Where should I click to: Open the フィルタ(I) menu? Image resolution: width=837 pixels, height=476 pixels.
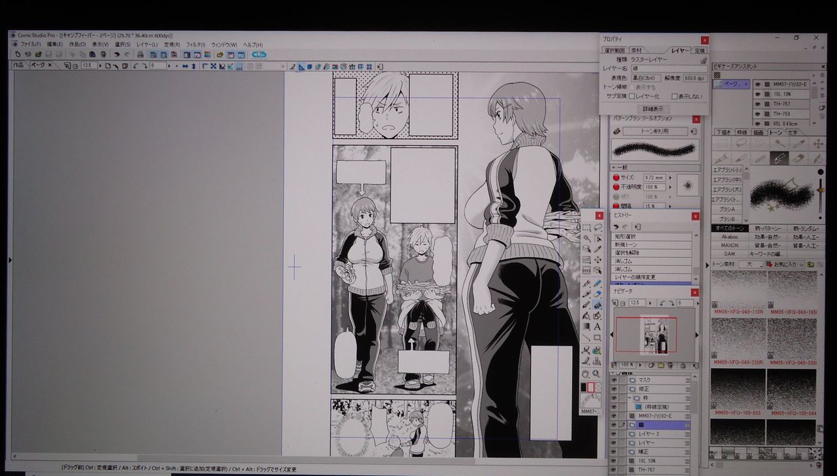(x=196, y=44)
